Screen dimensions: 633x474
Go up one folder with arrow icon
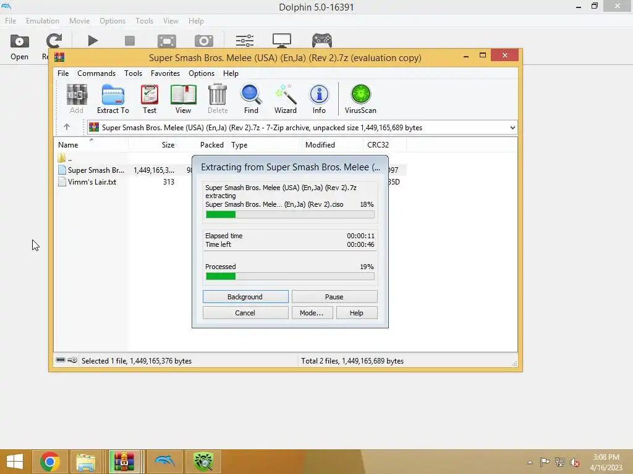pyautogui.click(x=67, y=127)
